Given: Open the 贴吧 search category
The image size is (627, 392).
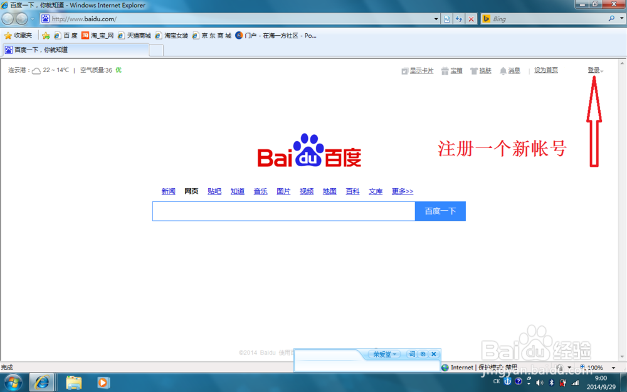Looking at the screenshot, I should click(214, 191).
